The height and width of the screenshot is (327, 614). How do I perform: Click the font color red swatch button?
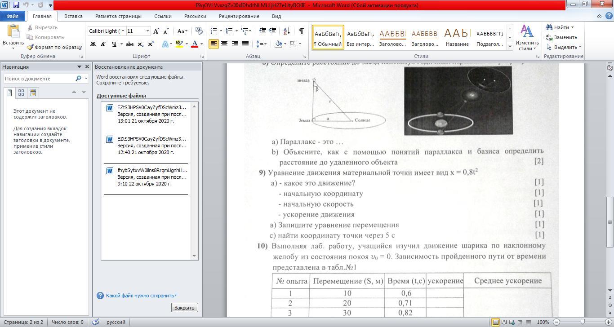coord(195,44)
